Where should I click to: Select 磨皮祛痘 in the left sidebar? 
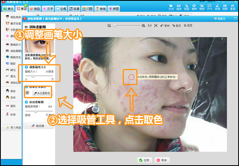point(13,23)
